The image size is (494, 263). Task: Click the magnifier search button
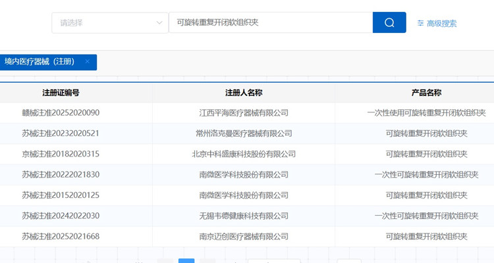click(389, 22)
